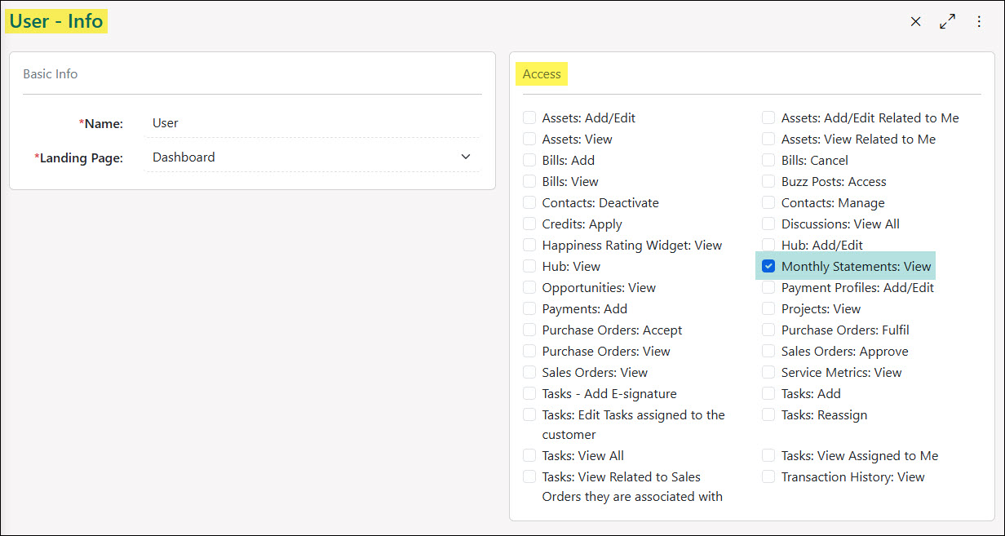
Task: Check the Contacts: Deactivate permission
Action: (529, 202)
